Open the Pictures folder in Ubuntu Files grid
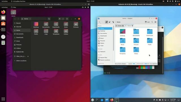Viewport: 181px width, 102px height. coord(76,25)
